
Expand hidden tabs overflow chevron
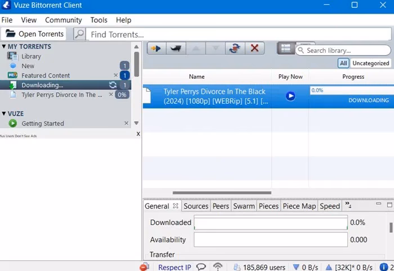tap(348, 205)
